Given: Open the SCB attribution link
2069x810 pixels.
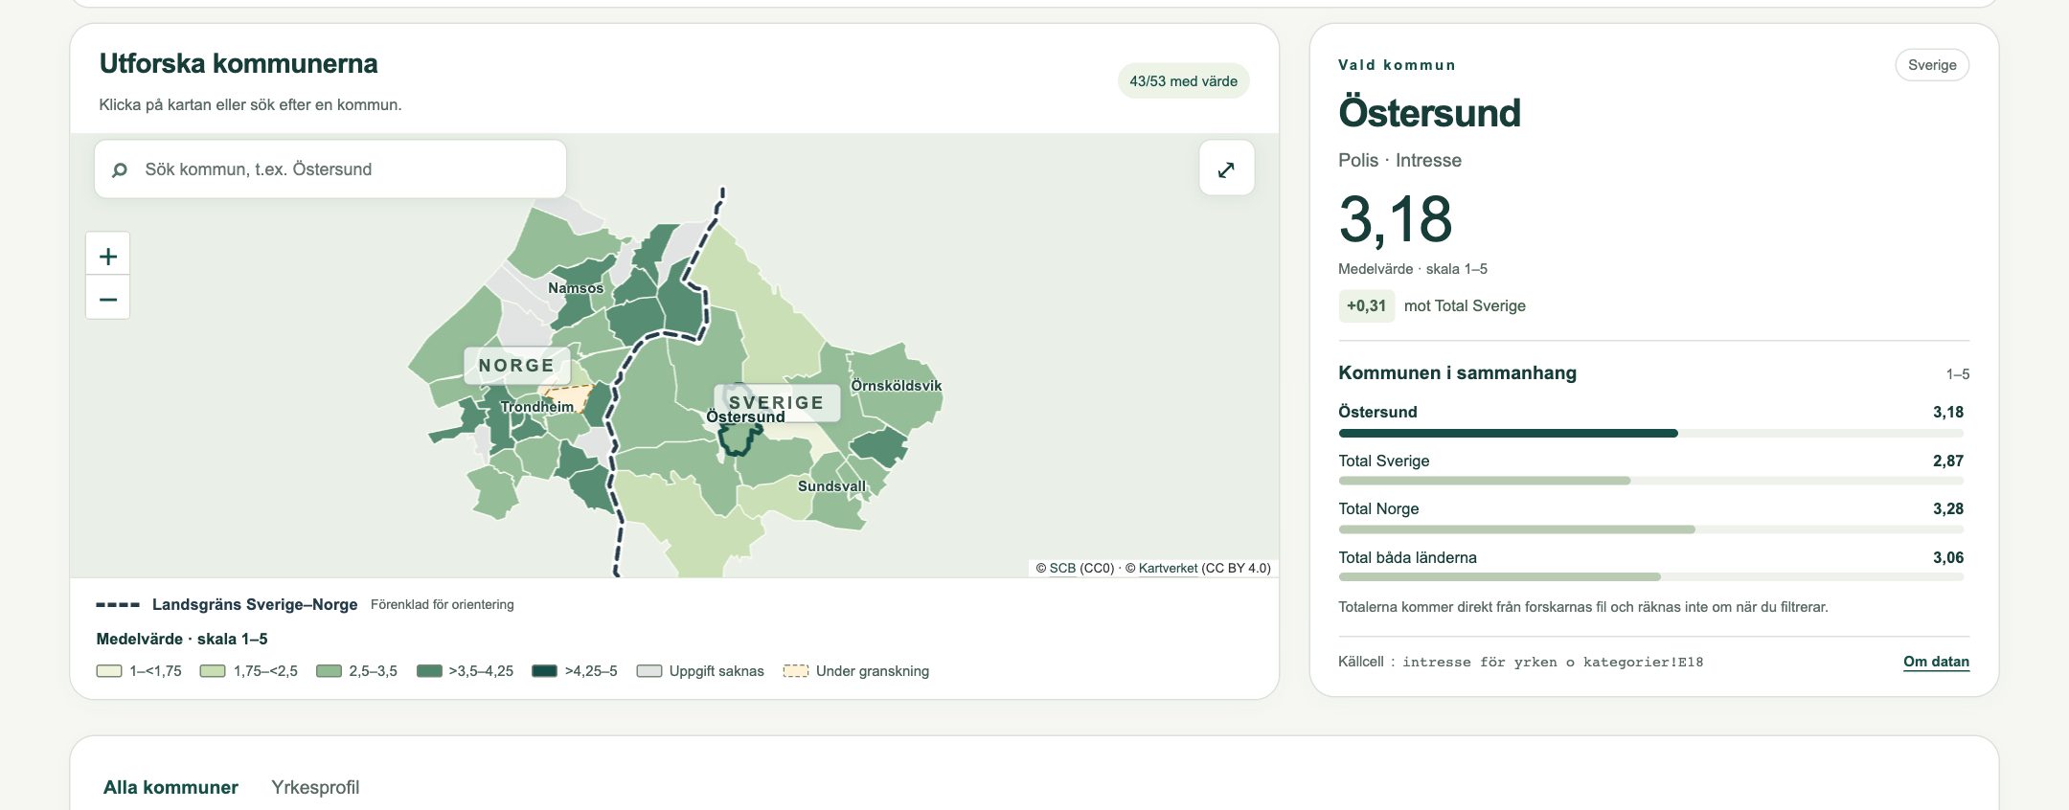Looking at the screenshot, I should click(1062, 568).
